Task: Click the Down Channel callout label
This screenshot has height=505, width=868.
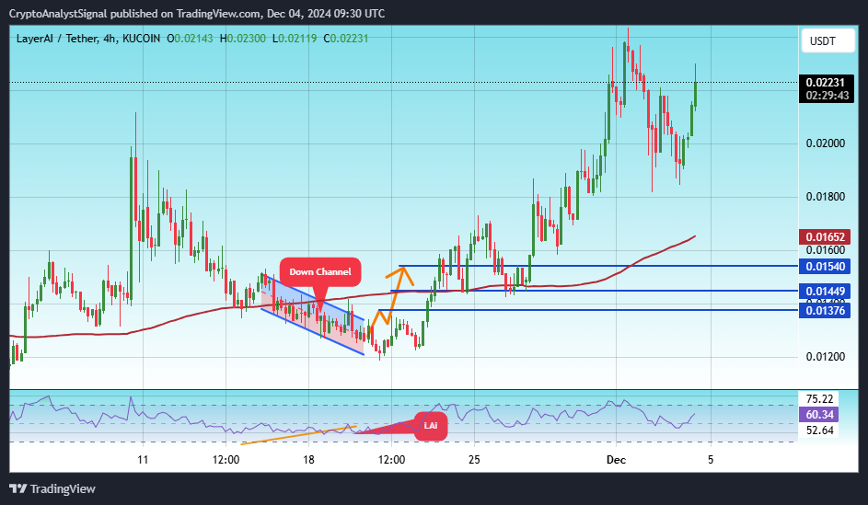Action: tap(320, 271)
